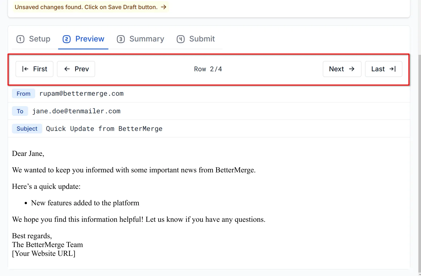Click the right arrow icon inside Next button

point(352,69)
